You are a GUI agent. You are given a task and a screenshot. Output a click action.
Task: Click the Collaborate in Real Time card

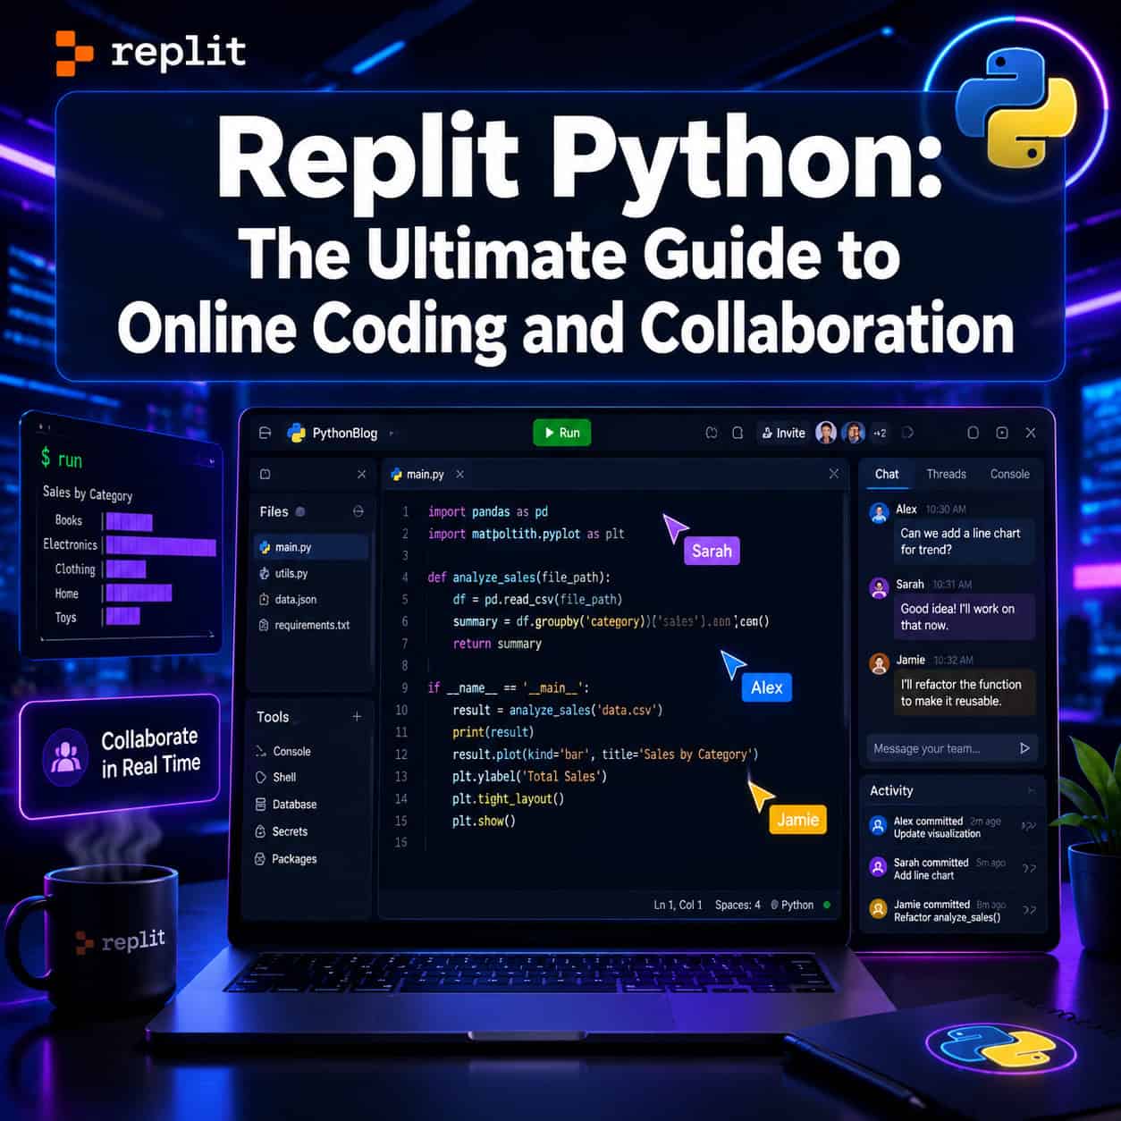(120, 756)
